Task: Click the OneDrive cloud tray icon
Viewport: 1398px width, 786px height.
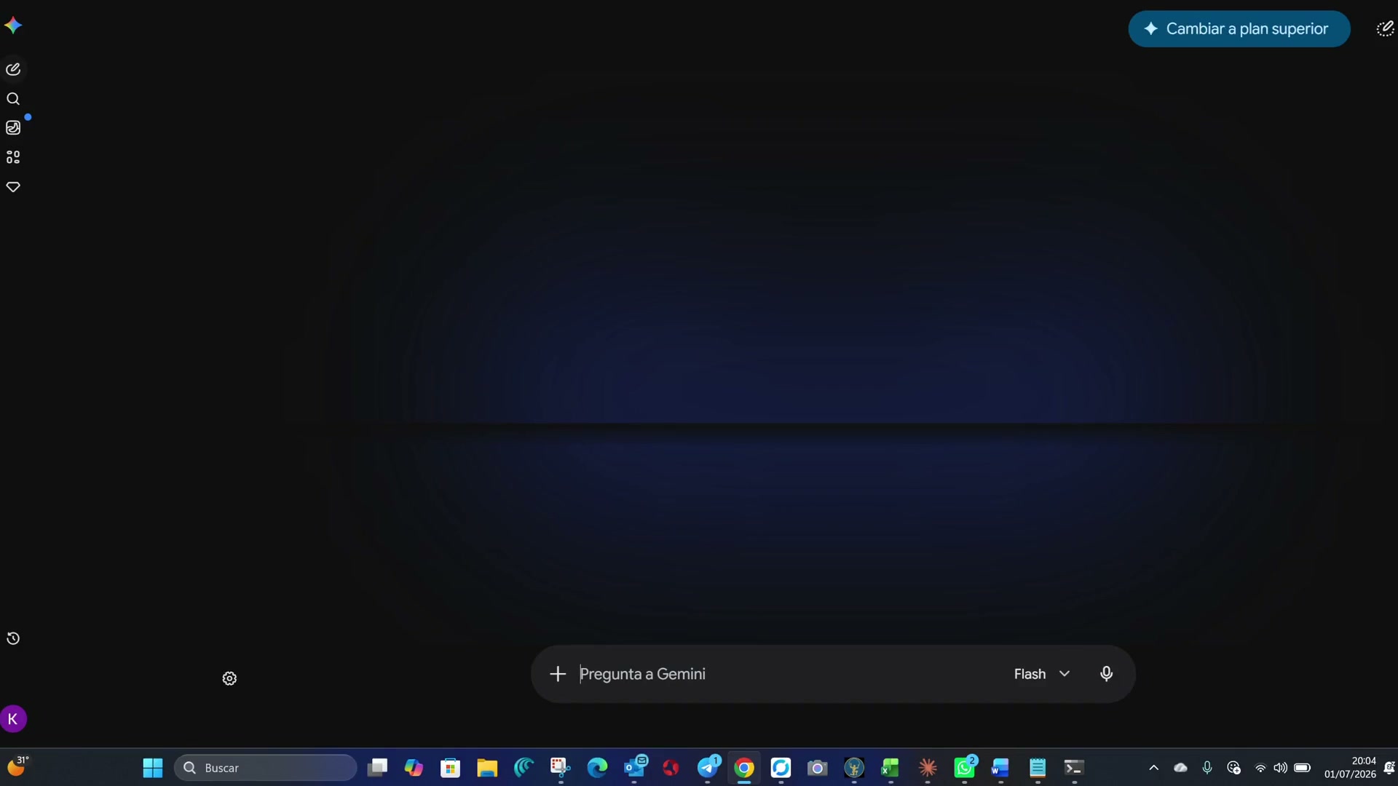Action: pos(1180,768)
